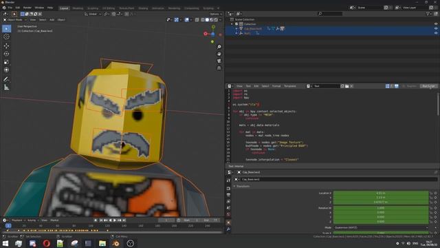Click the green Y axis on navigation gizmo
The height and width of the screenshot is (248, 440).
click(x=213, y=27)
